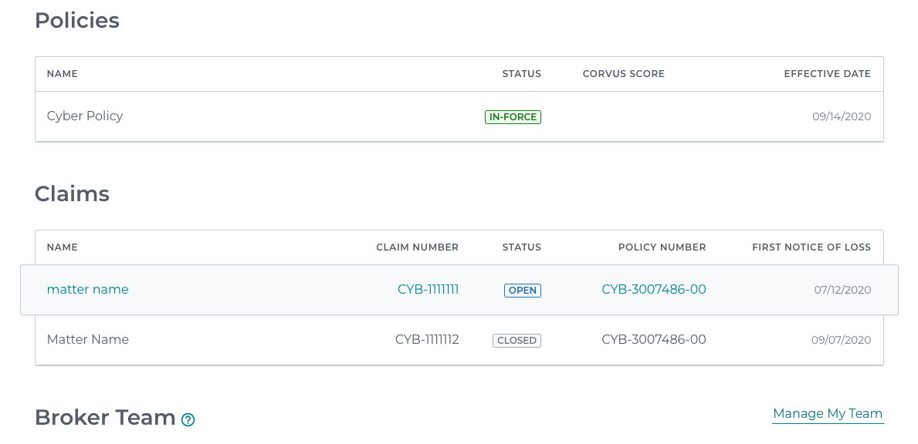The height and width of the screenshot is (444, 918).
Task: Click the 07/12/2020 first notice date
Action: point(842,291)
